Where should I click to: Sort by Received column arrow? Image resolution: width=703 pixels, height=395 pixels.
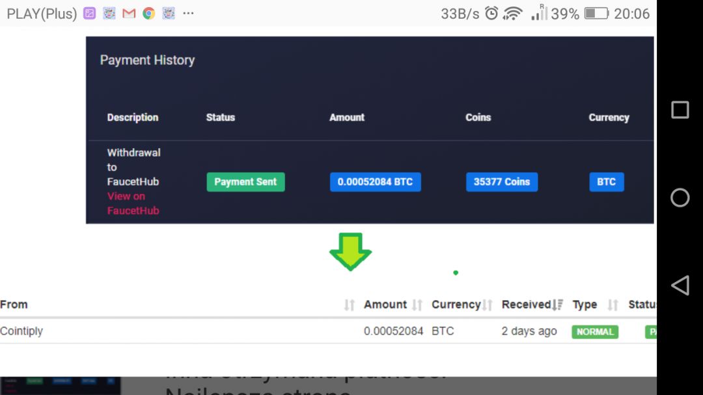pos(557,305)
